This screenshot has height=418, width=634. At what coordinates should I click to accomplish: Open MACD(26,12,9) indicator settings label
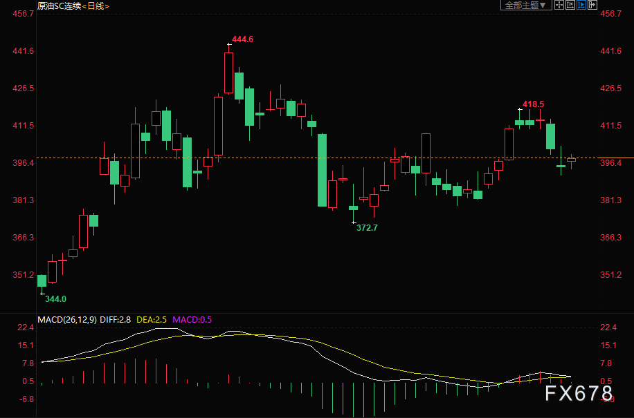coord(68,319)
